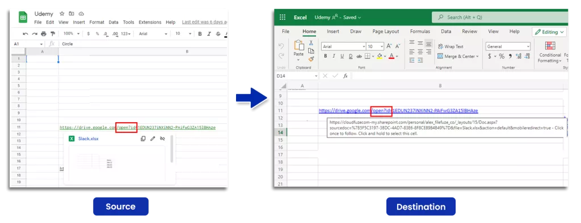Open the A1 name box dropdown in Sheets

(41, 44)
